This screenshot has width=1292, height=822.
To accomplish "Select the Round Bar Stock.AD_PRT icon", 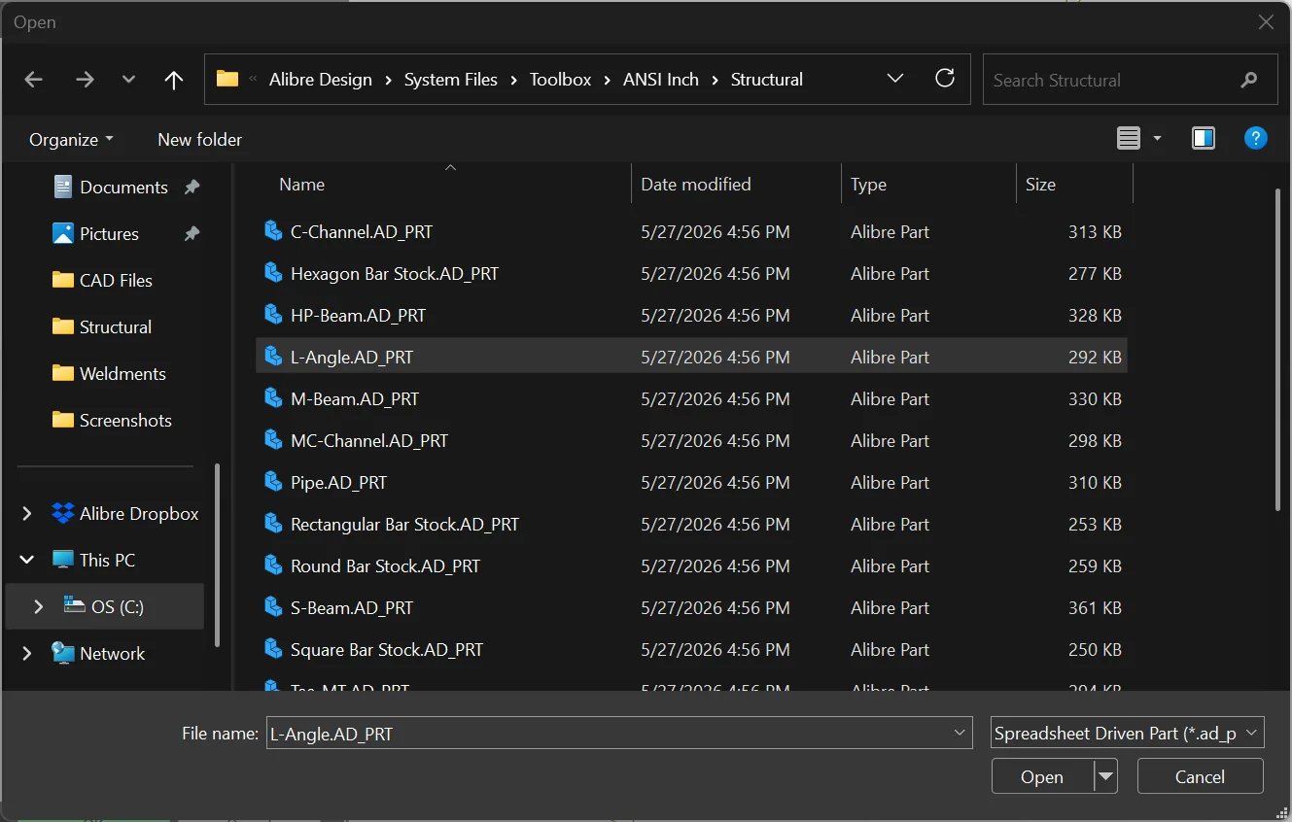I will pos(273,565).
